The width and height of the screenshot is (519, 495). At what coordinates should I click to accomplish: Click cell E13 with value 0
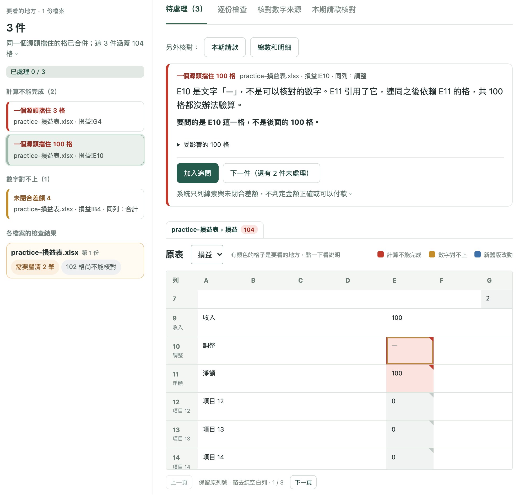pyautogui.click(x=410, y=435)
